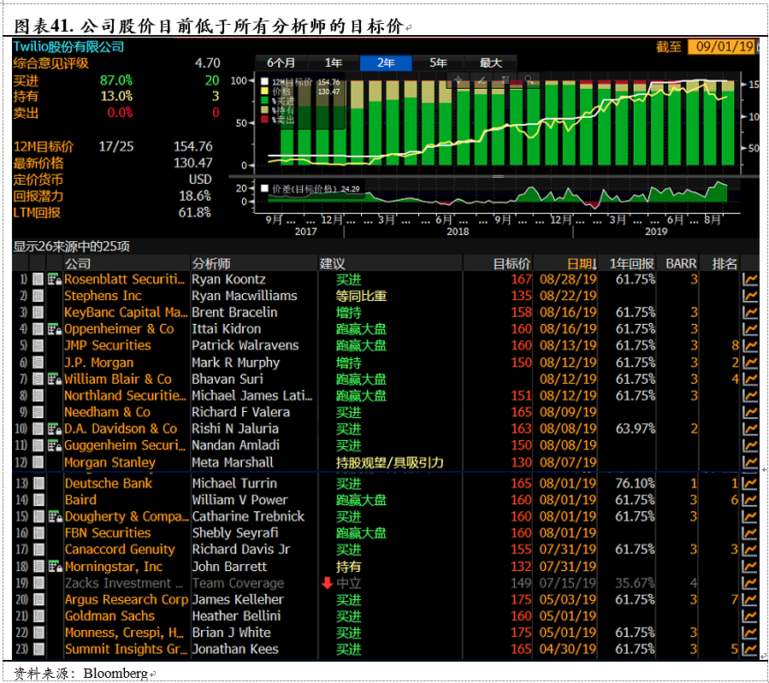This screenshot has width=769, height=683.
Task: Open the chart icon for Goldman Sachs row
Action: tap(750, 615)
